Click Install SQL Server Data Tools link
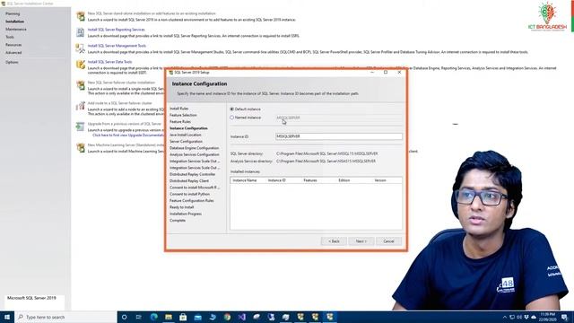Image resolution: width=574 pixels, height=323 pixels. 109,62
